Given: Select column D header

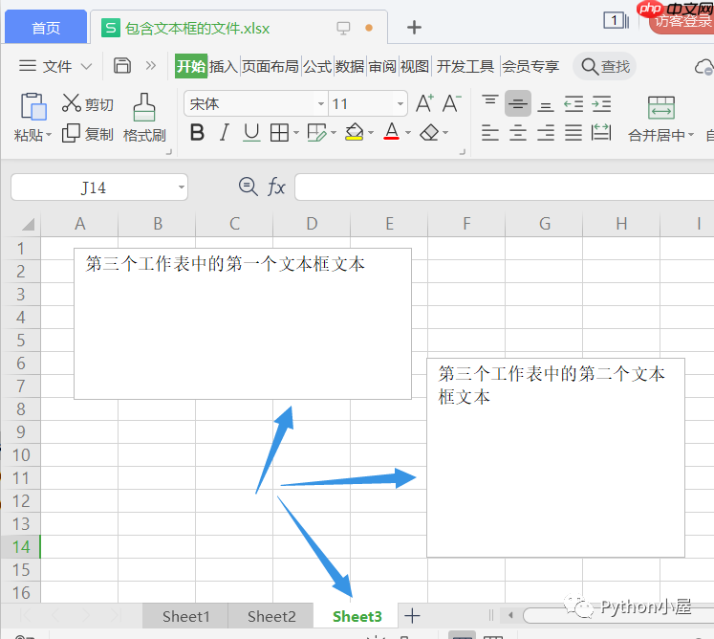Looking at the screenshot, I should point(312,224).
